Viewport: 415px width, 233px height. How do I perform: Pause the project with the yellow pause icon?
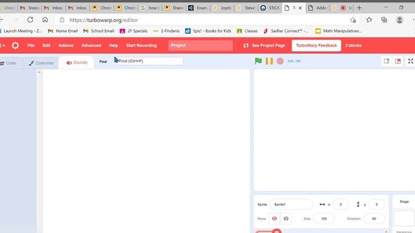[x=269, y=61]
